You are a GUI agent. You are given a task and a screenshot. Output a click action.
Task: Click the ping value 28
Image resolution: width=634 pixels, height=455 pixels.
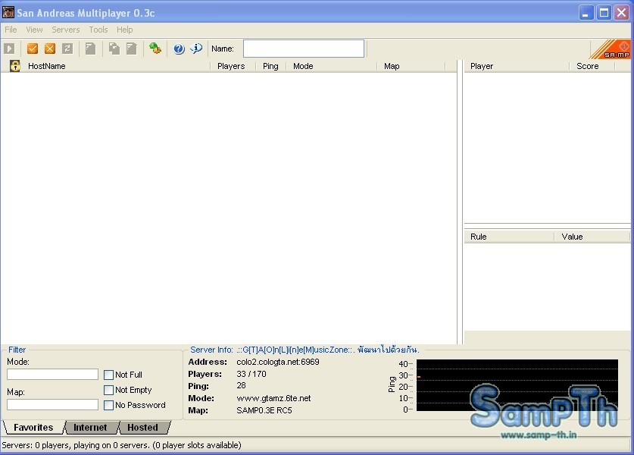pyautogui.click(x=241, y=385)
